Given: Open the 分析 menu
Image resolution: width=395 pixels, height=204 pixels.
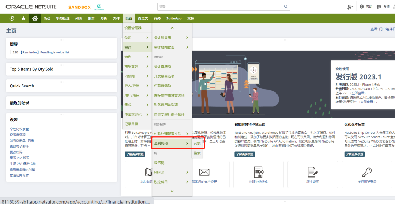Looking at the screenshot, I should click(x=104, y=18).
